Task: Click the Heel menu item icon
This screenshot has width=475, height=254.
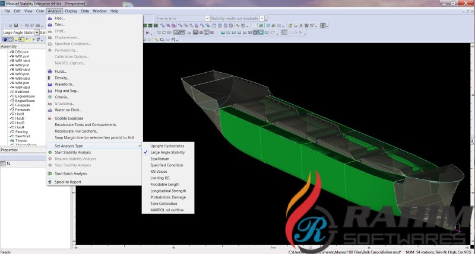Action: pyautogui.click(x=50, y=18)
